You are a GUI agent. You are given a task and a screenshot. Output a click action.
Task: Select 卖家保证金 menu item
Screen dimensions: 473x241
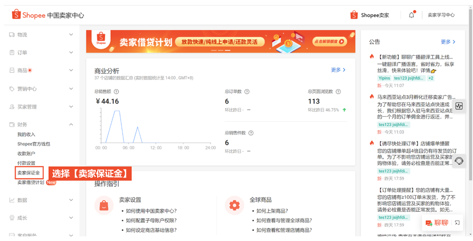coord(29,173)
